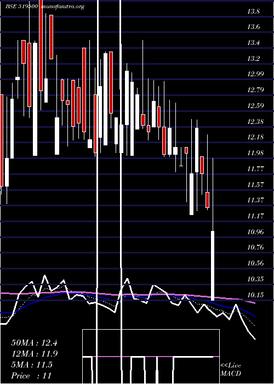This screenshot has width=274, height=384.
Task: Click the 12.59 price axis label
Action: [255, 106]
